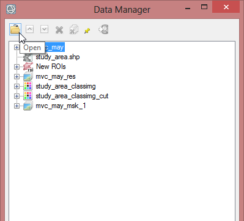Expand the study_area_classimg_cut node
The height and width of the screenshot is (221, 244).
(x=17, y=96)
